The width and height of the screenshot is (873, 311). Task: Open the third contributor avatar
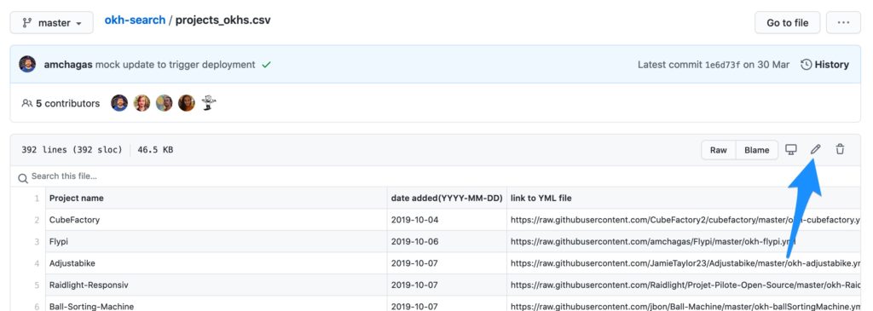(x=164, y=103)
